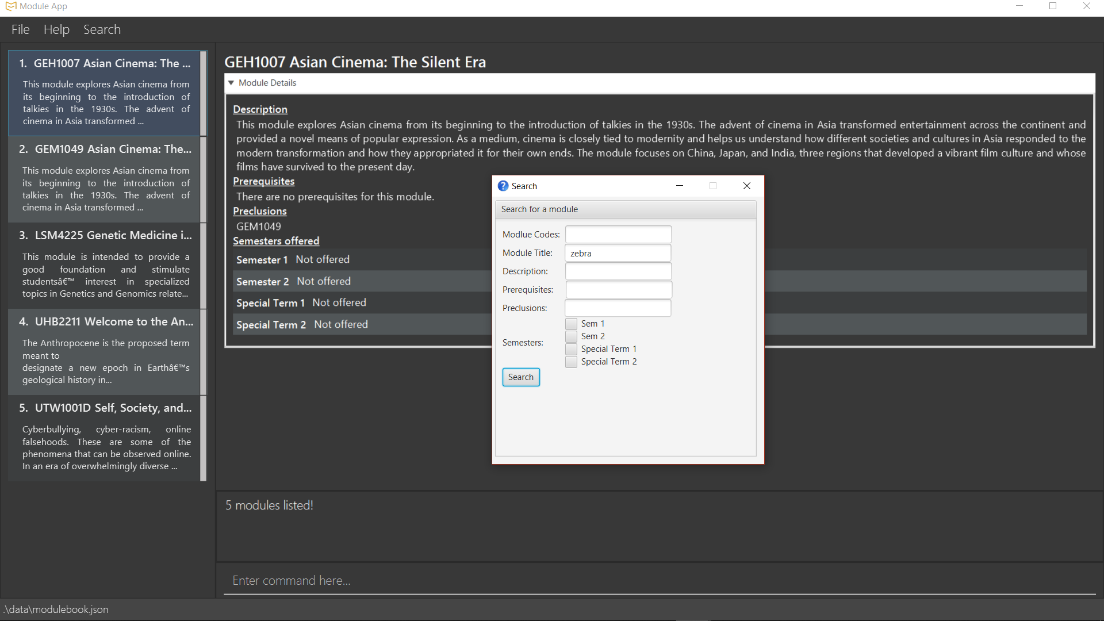
Task: Collapse the Module Details section
Action: (x=231, y=83)
